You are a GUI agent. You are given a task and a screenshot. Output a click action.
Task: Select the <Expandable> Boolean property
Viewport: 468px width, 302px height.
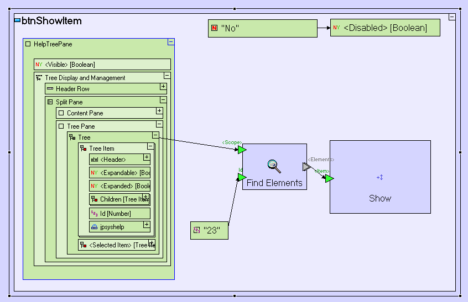pos(119,173)
